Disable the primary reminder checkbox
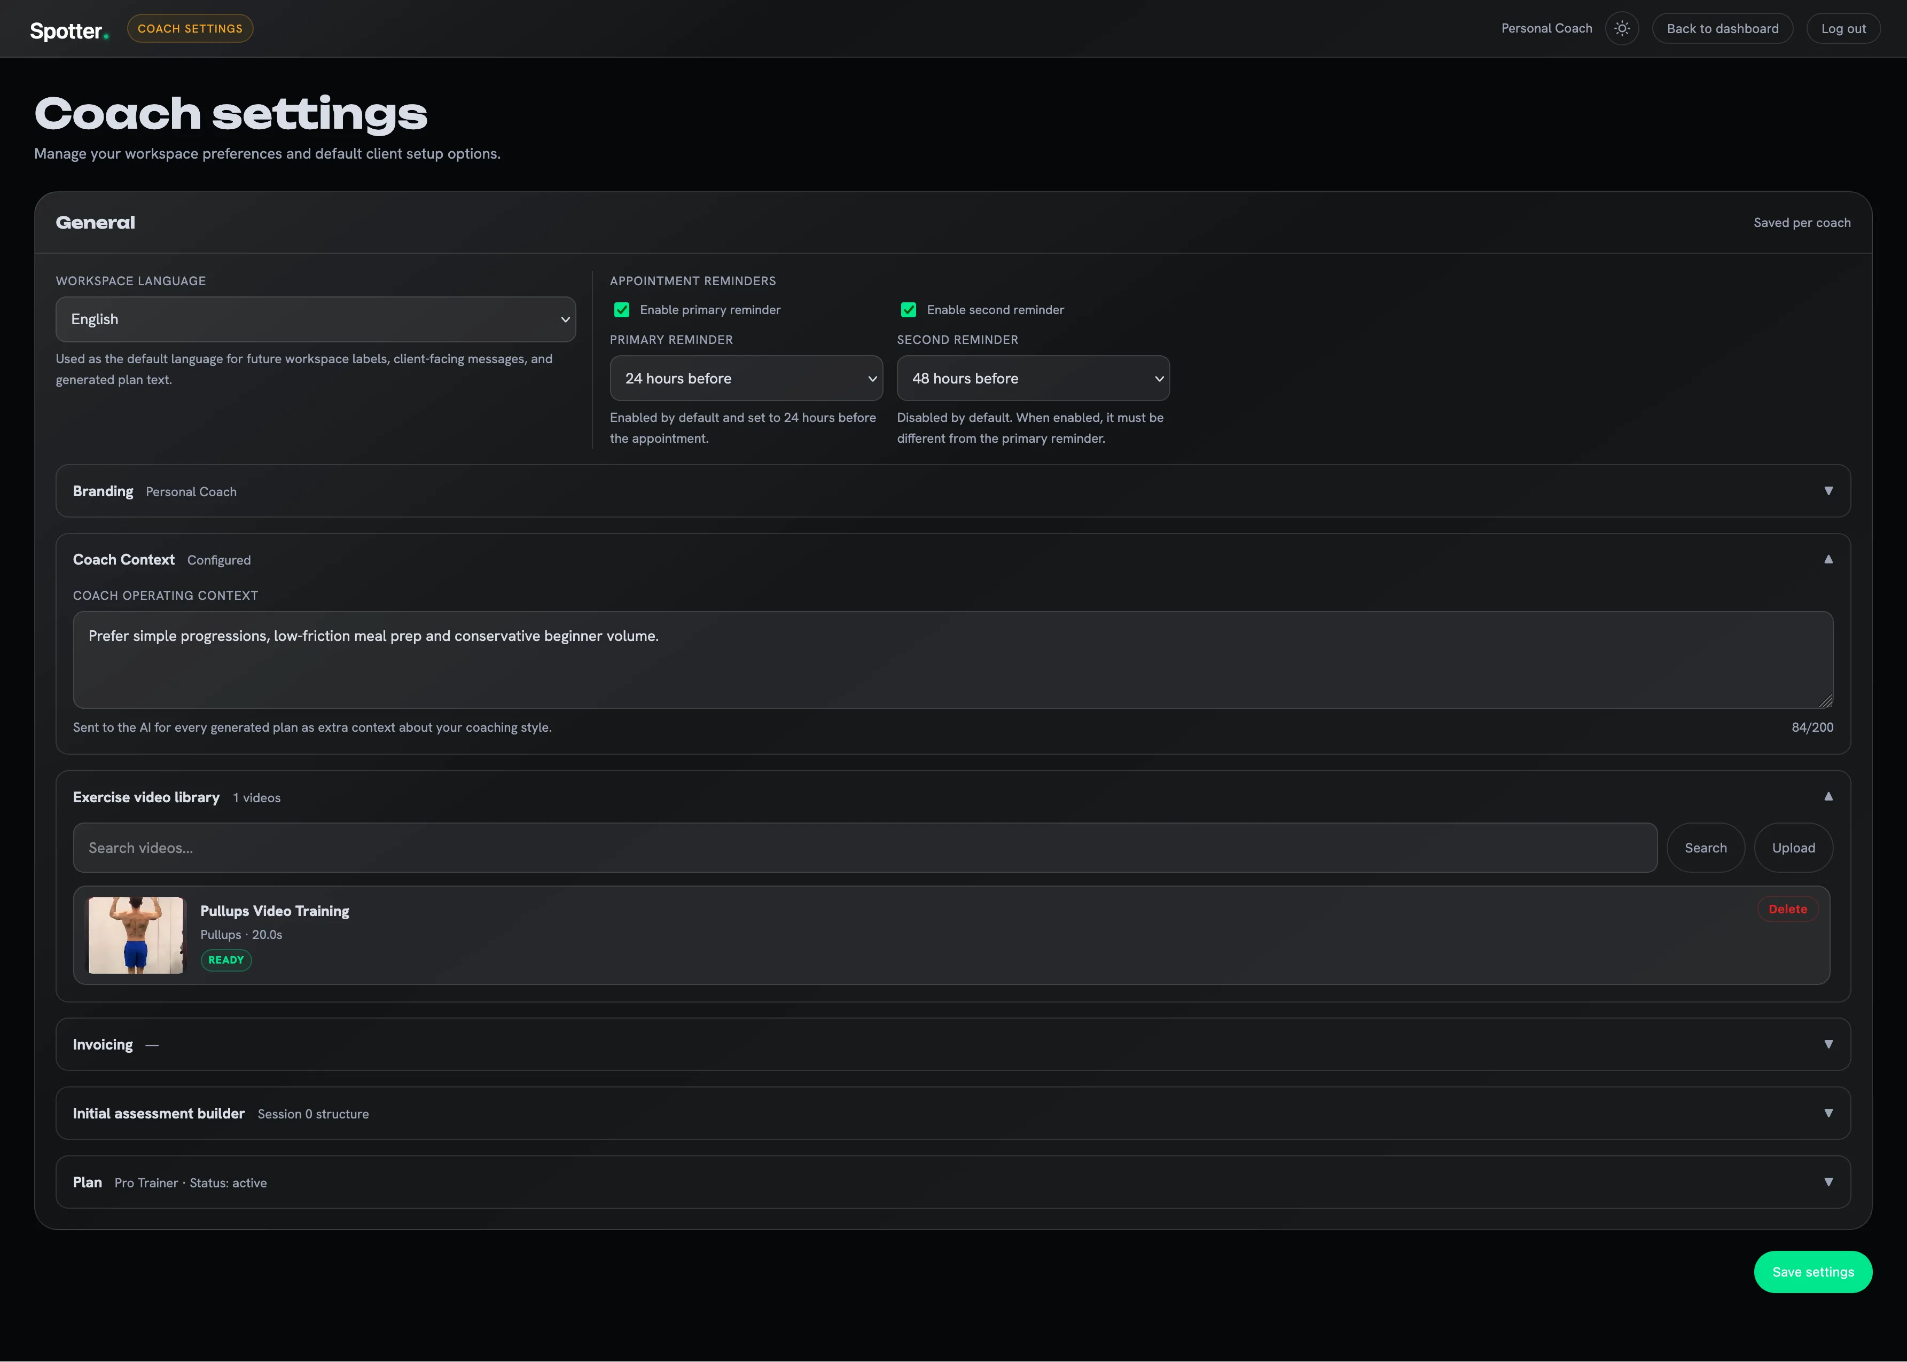The height and width of the screenshot is (1362, 1907). point(621,309)
